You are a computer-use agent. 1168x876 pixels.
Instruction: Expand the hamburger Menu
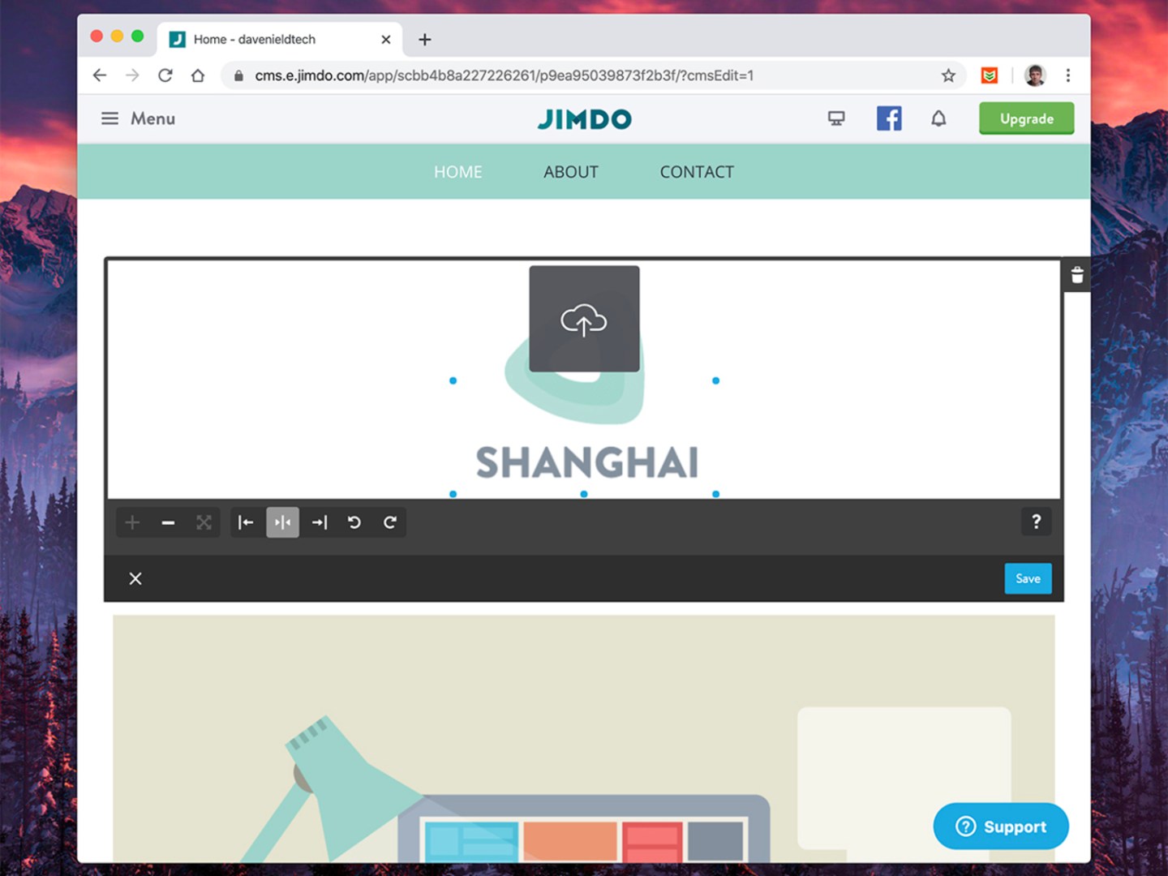[x=110, y=118]
